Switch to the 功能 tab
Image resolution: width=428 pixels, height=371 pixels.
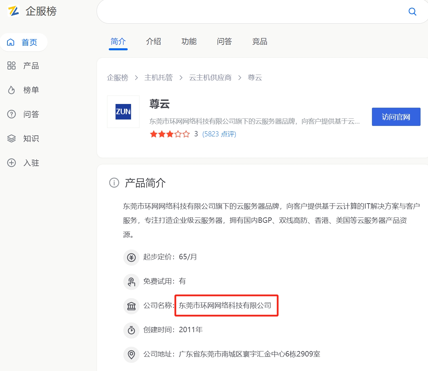tap(189, 42)
